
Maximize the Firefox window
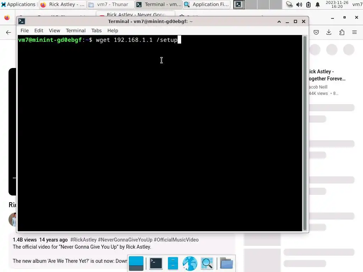[345, 17]
